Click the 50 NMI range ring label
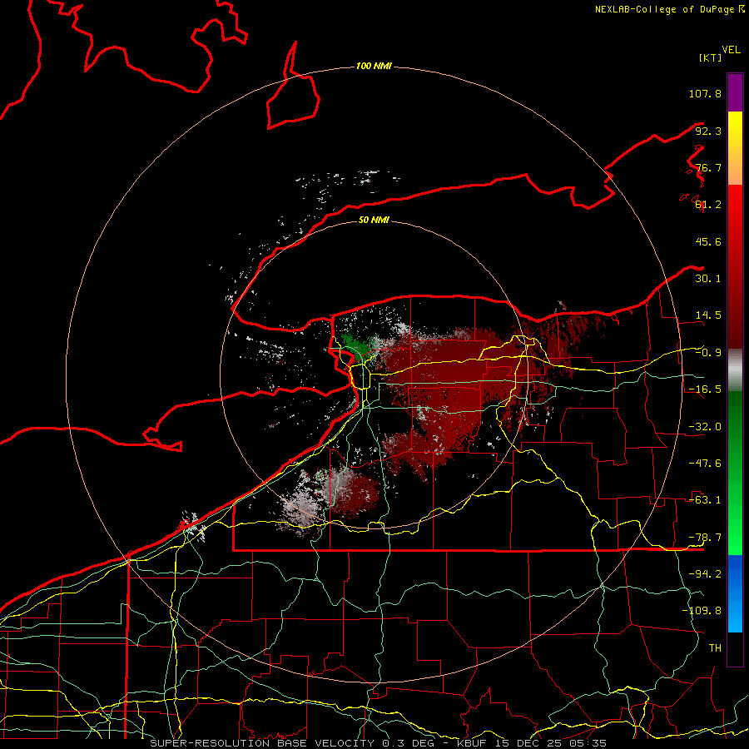 coord(374,220)
